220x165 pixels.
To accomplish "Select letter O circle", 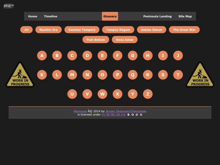I will click(x=102, y=75).
